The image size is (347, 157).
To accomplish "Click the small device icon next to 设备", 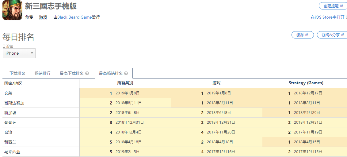I will coord(4,46).
